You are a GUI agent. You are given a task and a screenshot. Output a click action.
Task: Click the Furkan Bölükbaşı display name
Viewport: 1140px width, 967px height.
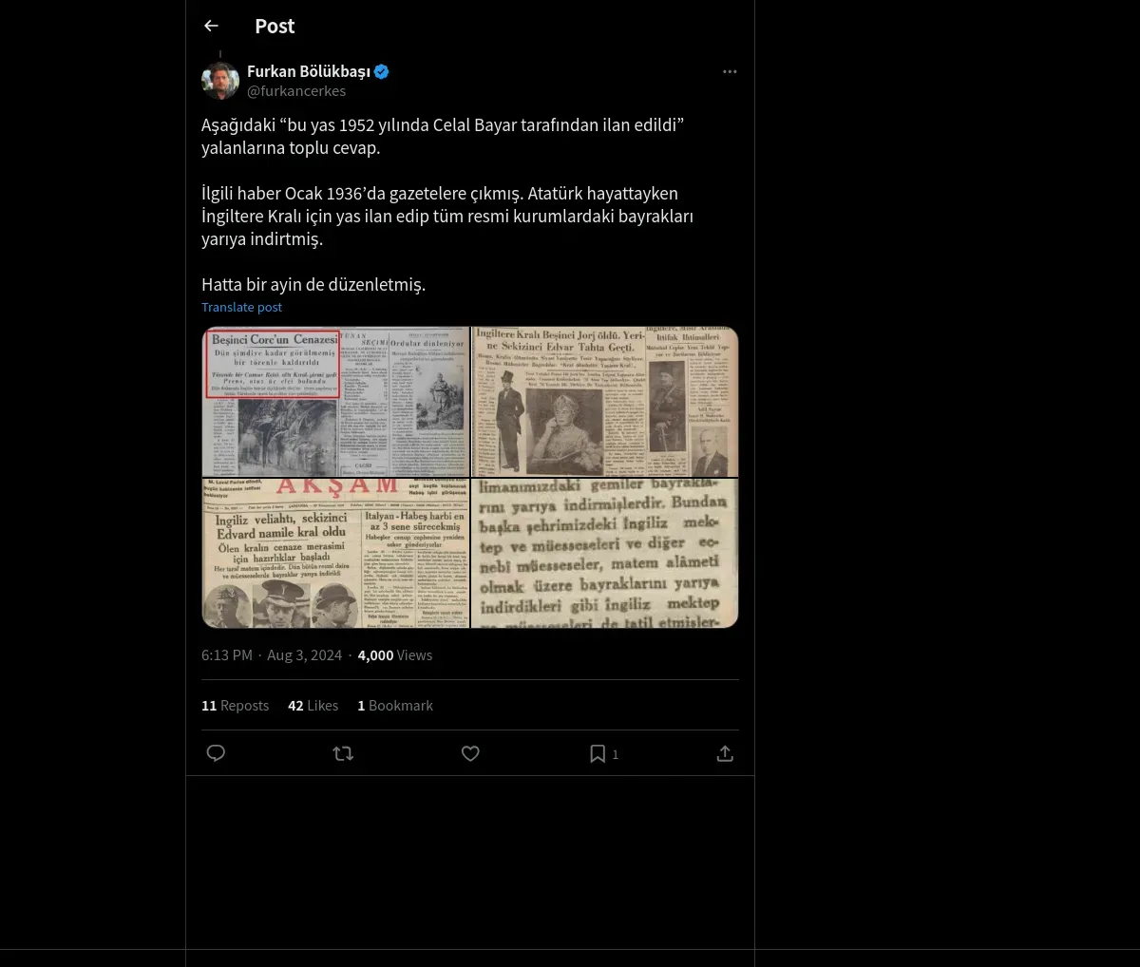point(309,71)
